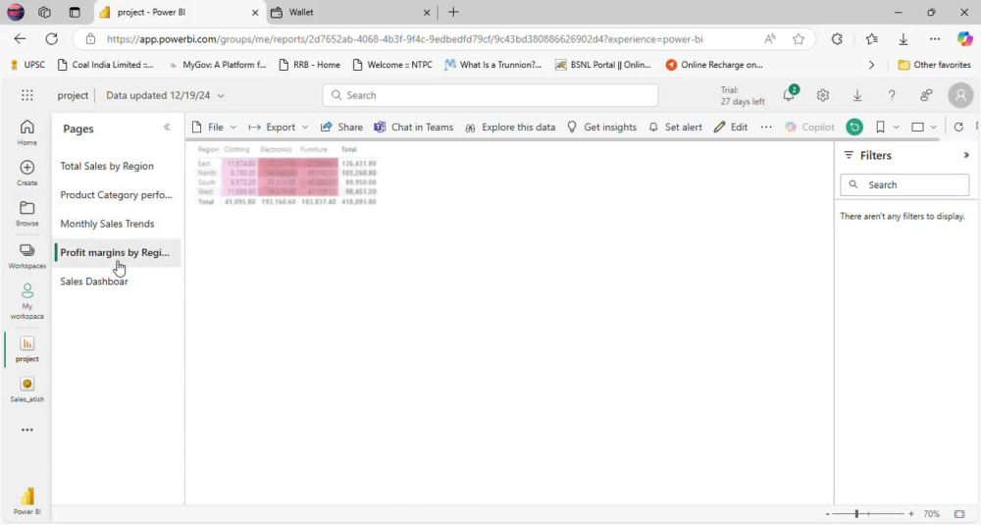Image resolution: width=981 pixels, height=525 pixels.
Task: Open Help and support question mark
Action: (892, 95)
